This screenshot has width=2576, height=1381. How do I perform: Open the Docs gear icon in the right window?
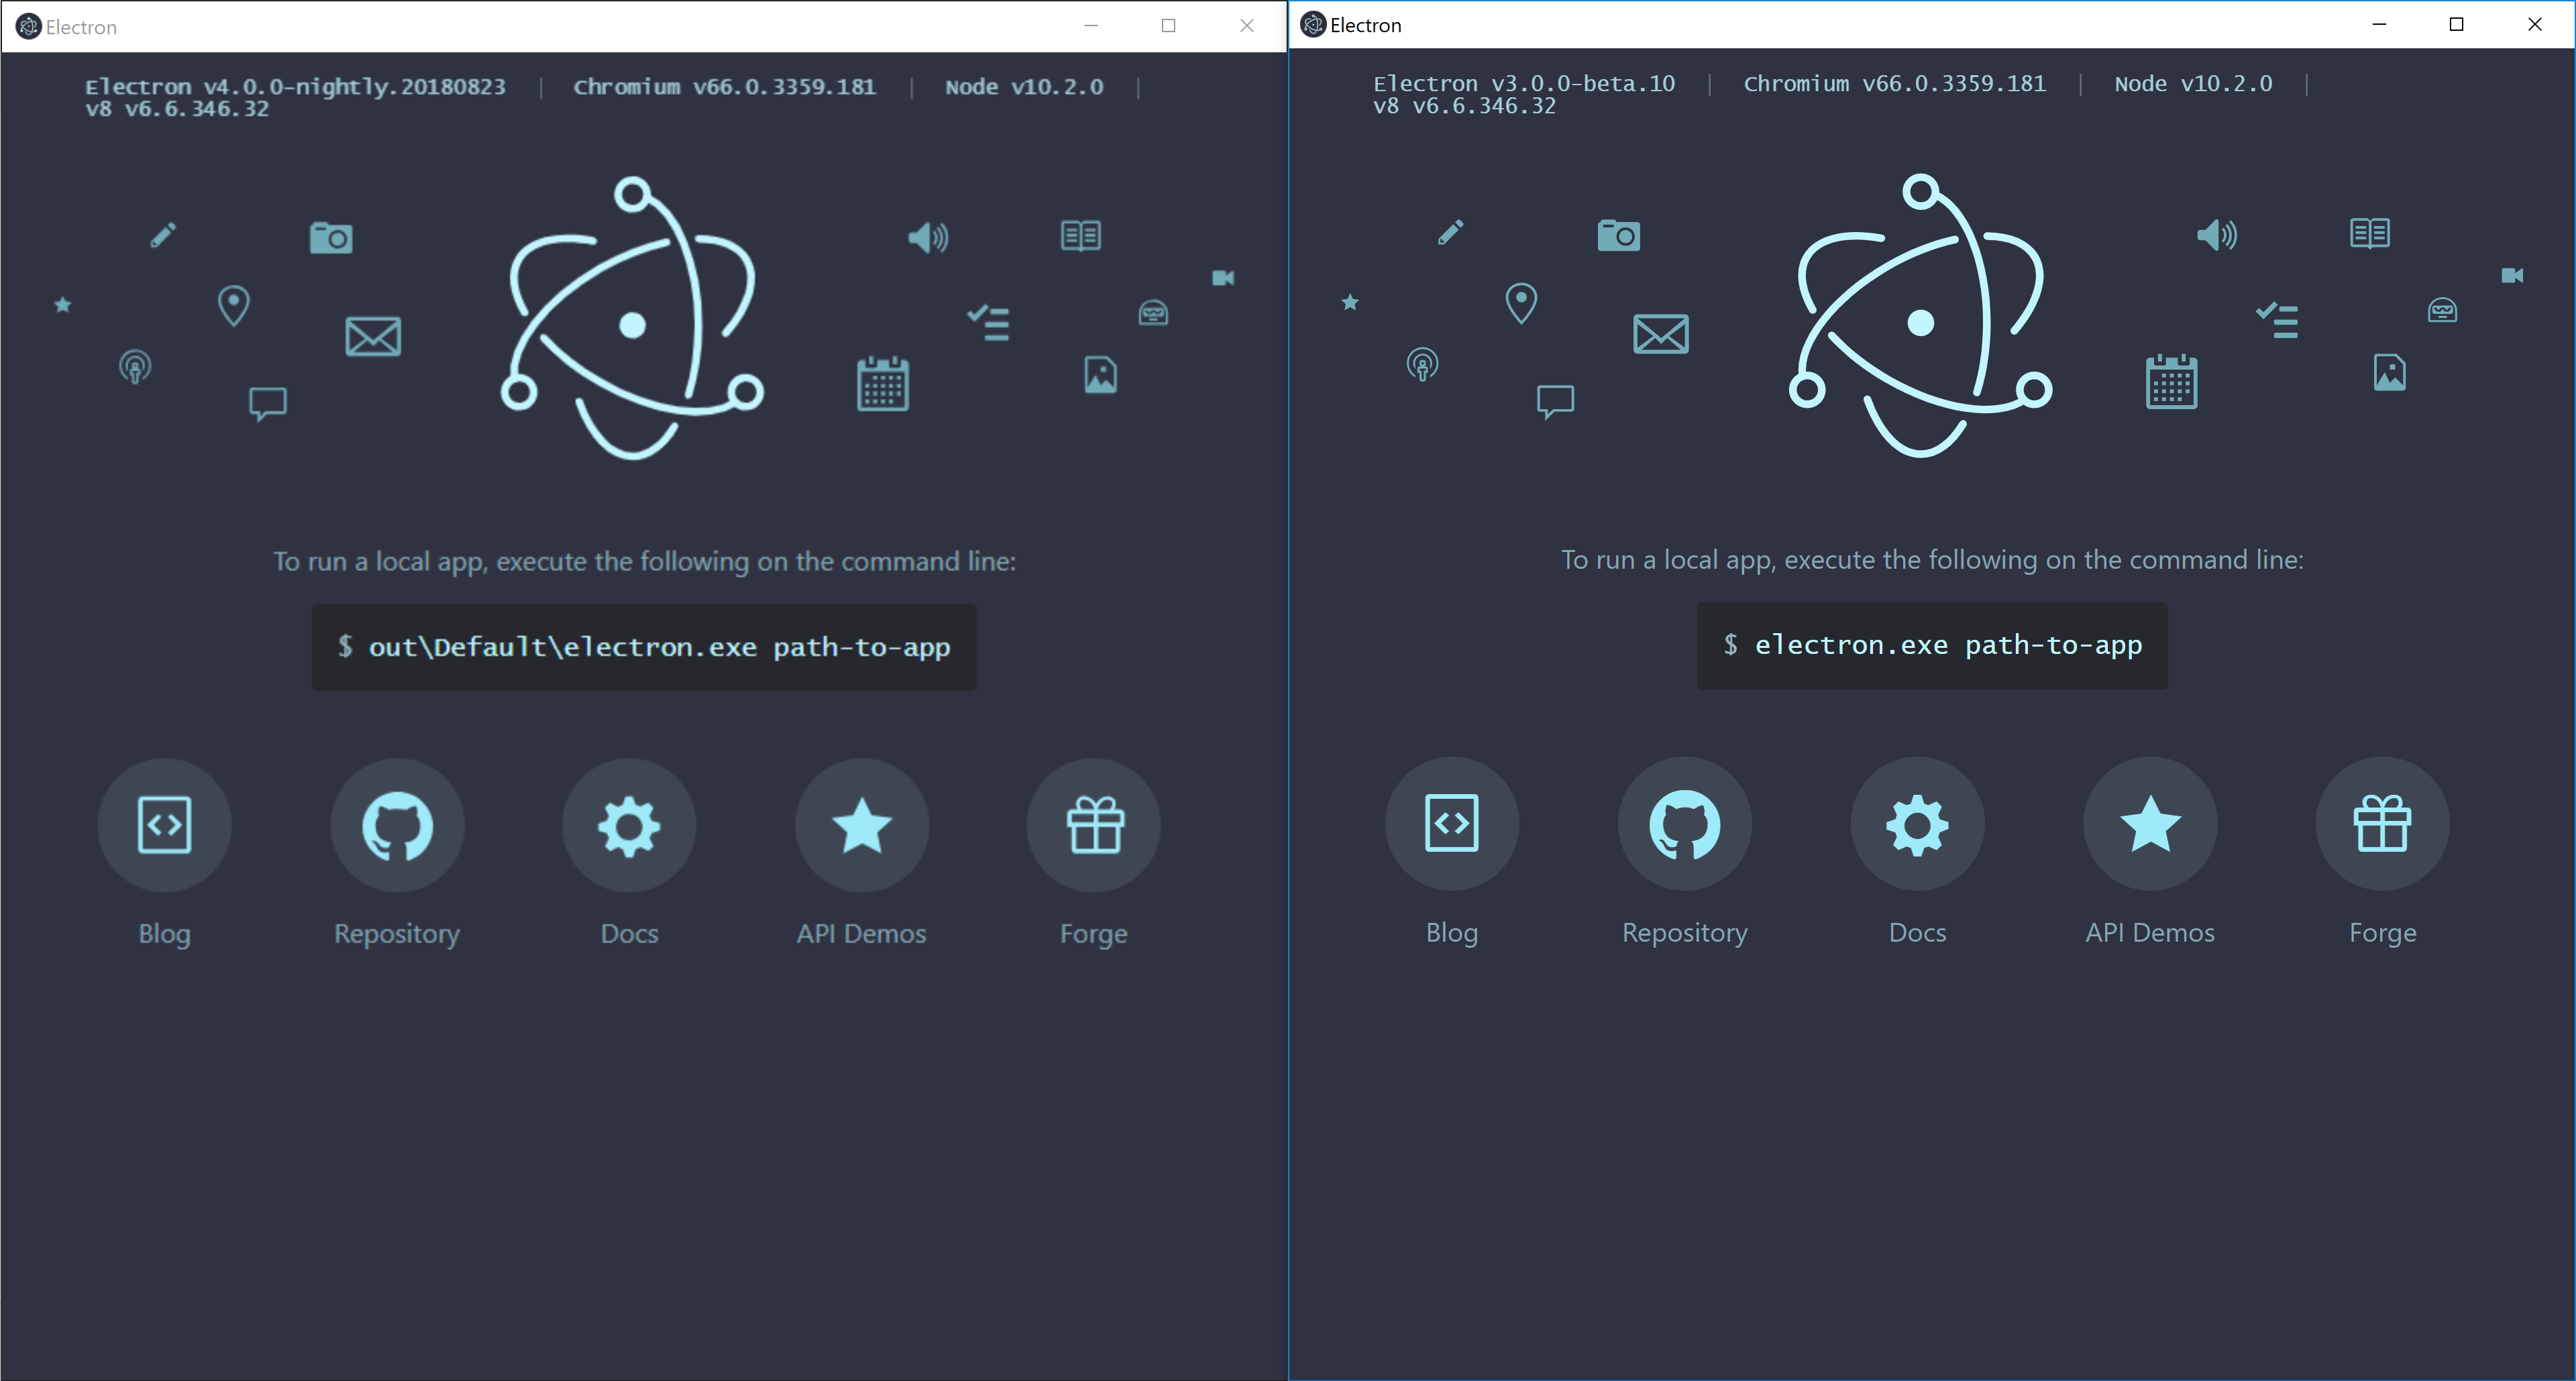[x=1917, y=823]
